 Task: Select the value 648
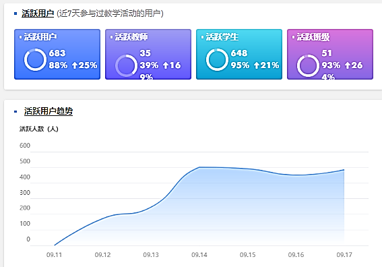239,53
